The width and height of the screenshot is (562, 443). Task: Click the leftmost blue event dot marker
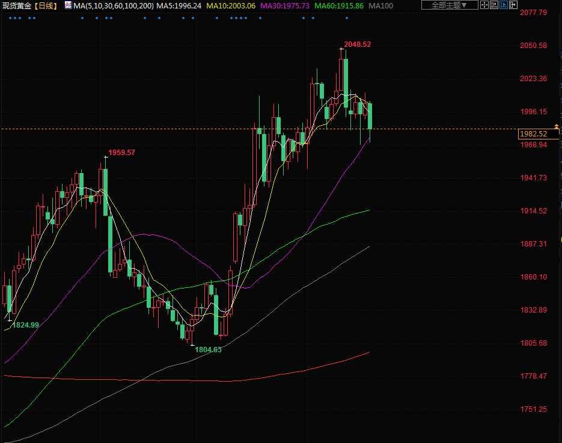[9, 17]
